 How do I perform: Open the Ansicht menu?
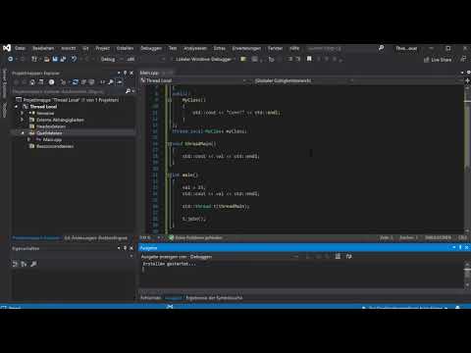tap(69, 48)
